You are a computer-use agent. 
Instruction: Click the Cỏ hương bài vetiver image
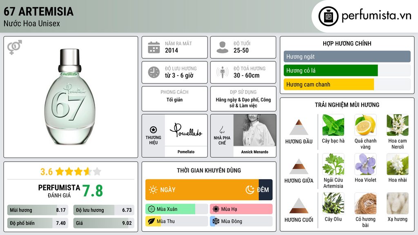tap(365, 203)
